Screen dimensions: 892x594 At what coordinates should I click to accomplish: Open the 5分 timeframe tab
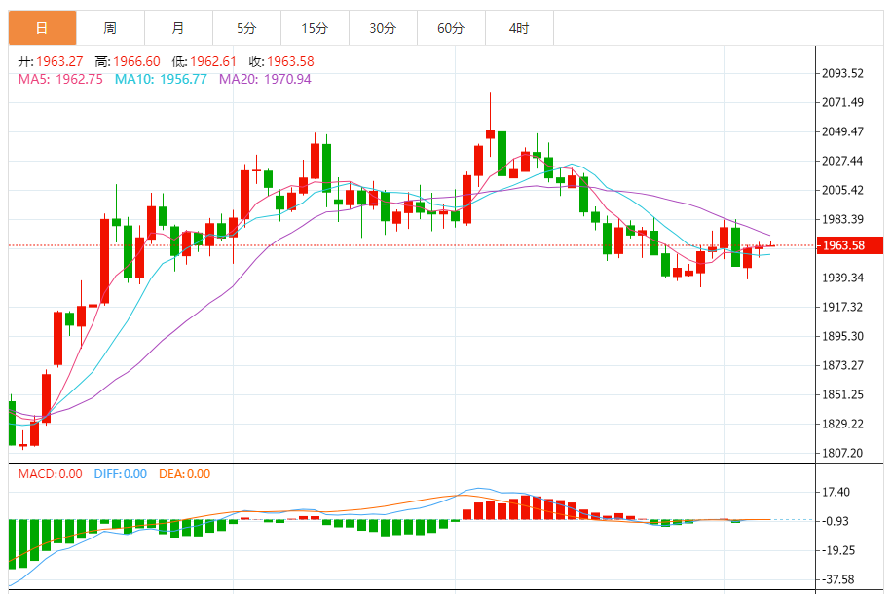[x=247, y=28]
